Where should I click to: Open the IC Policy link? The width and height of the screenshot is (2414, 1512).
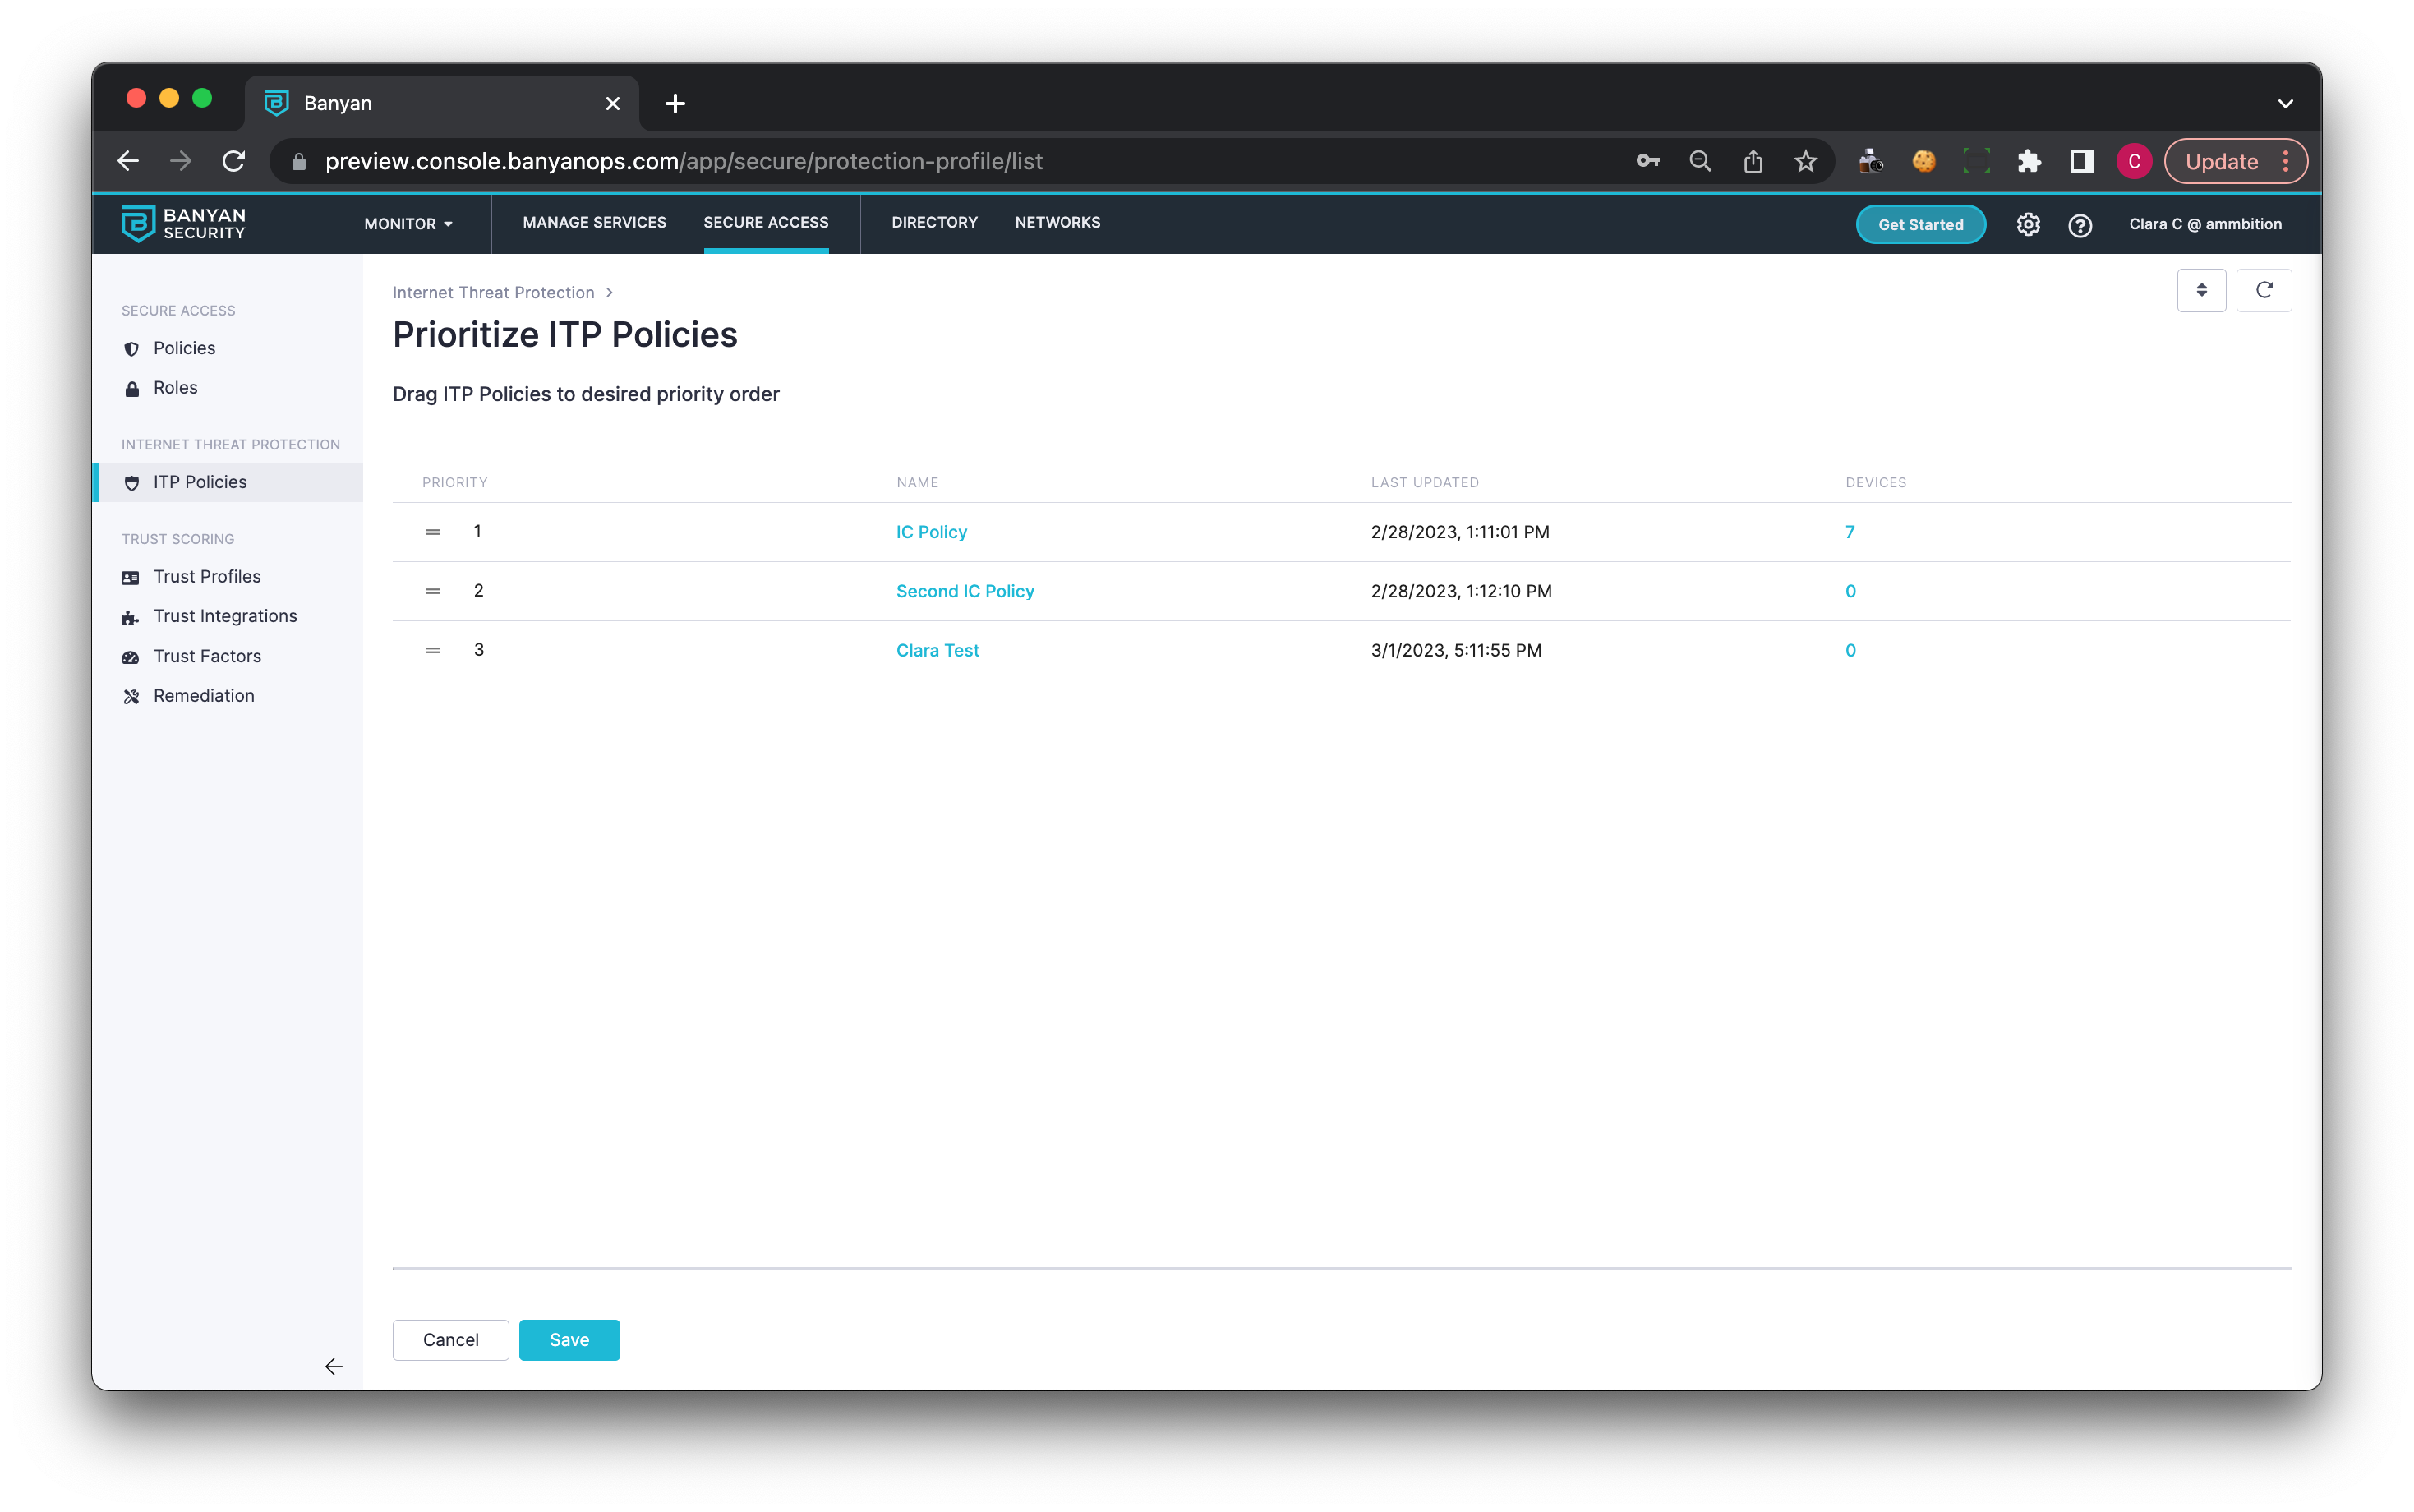point(931,532)
